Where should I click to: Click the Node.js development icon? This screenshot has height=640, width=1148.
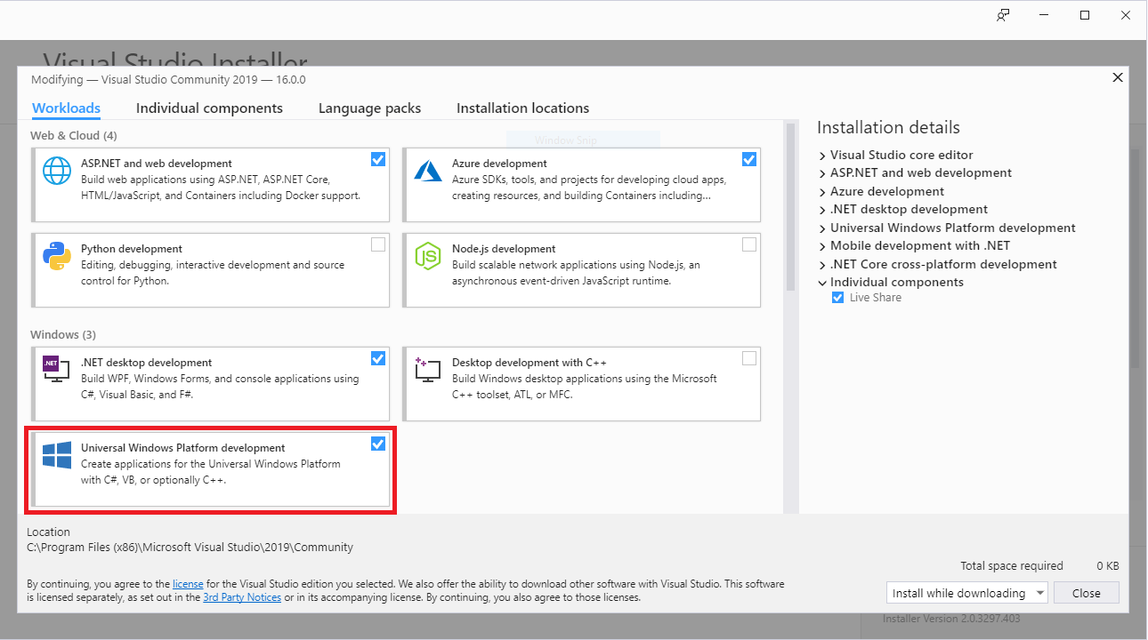[x=428, y=256]
